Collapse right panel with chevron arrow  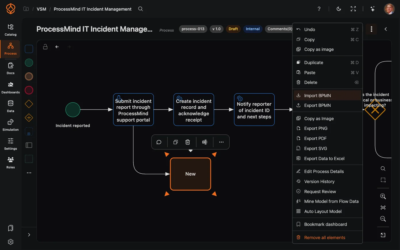coord(386,29)
